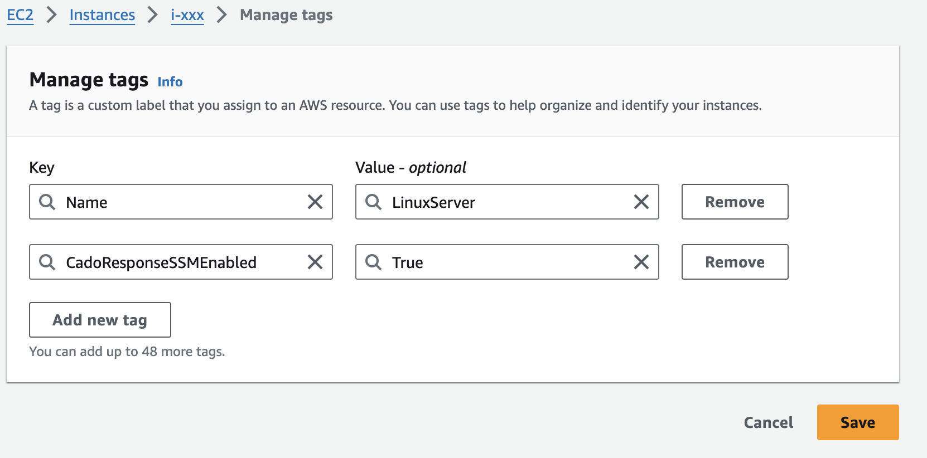Clear the True value field
This screenshot has height=458, width=927.
coord(641,262)
